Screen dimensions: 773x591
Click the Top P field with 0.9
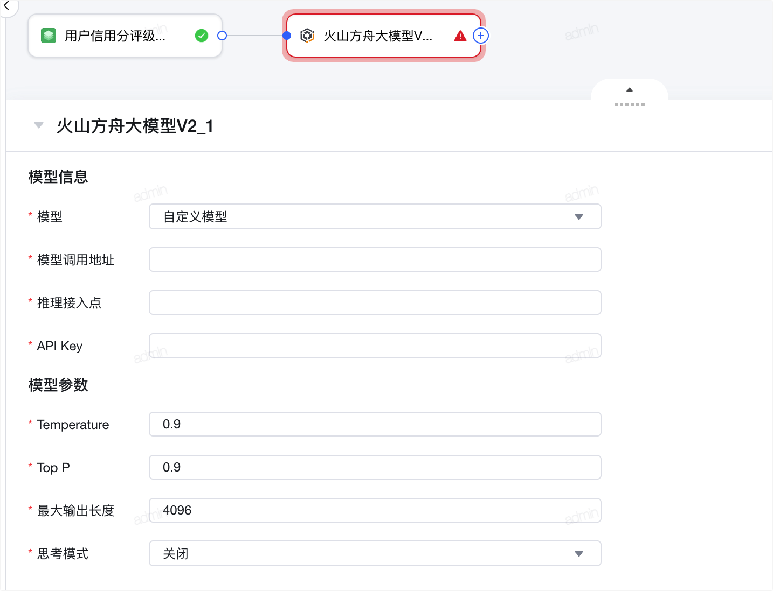[375, 467]
